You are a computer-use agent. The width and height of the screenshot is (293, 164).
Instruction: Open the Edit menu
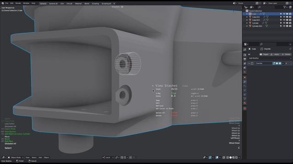click(x=12, y=3)
